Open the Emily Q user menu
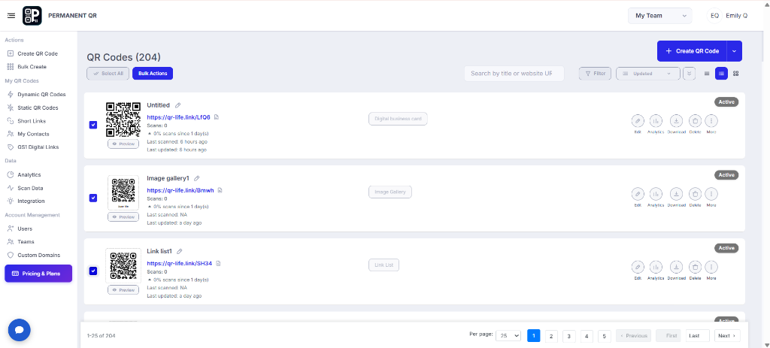770x348 pixels. 727,16
